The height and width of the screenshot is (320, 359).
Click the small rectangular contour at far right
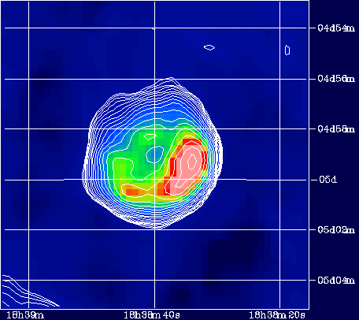[287, 50]
